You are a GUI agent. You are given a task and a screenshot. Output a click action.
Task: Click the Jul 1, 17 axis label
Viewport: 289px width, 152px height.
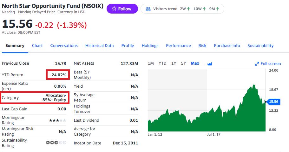point(213,134)
